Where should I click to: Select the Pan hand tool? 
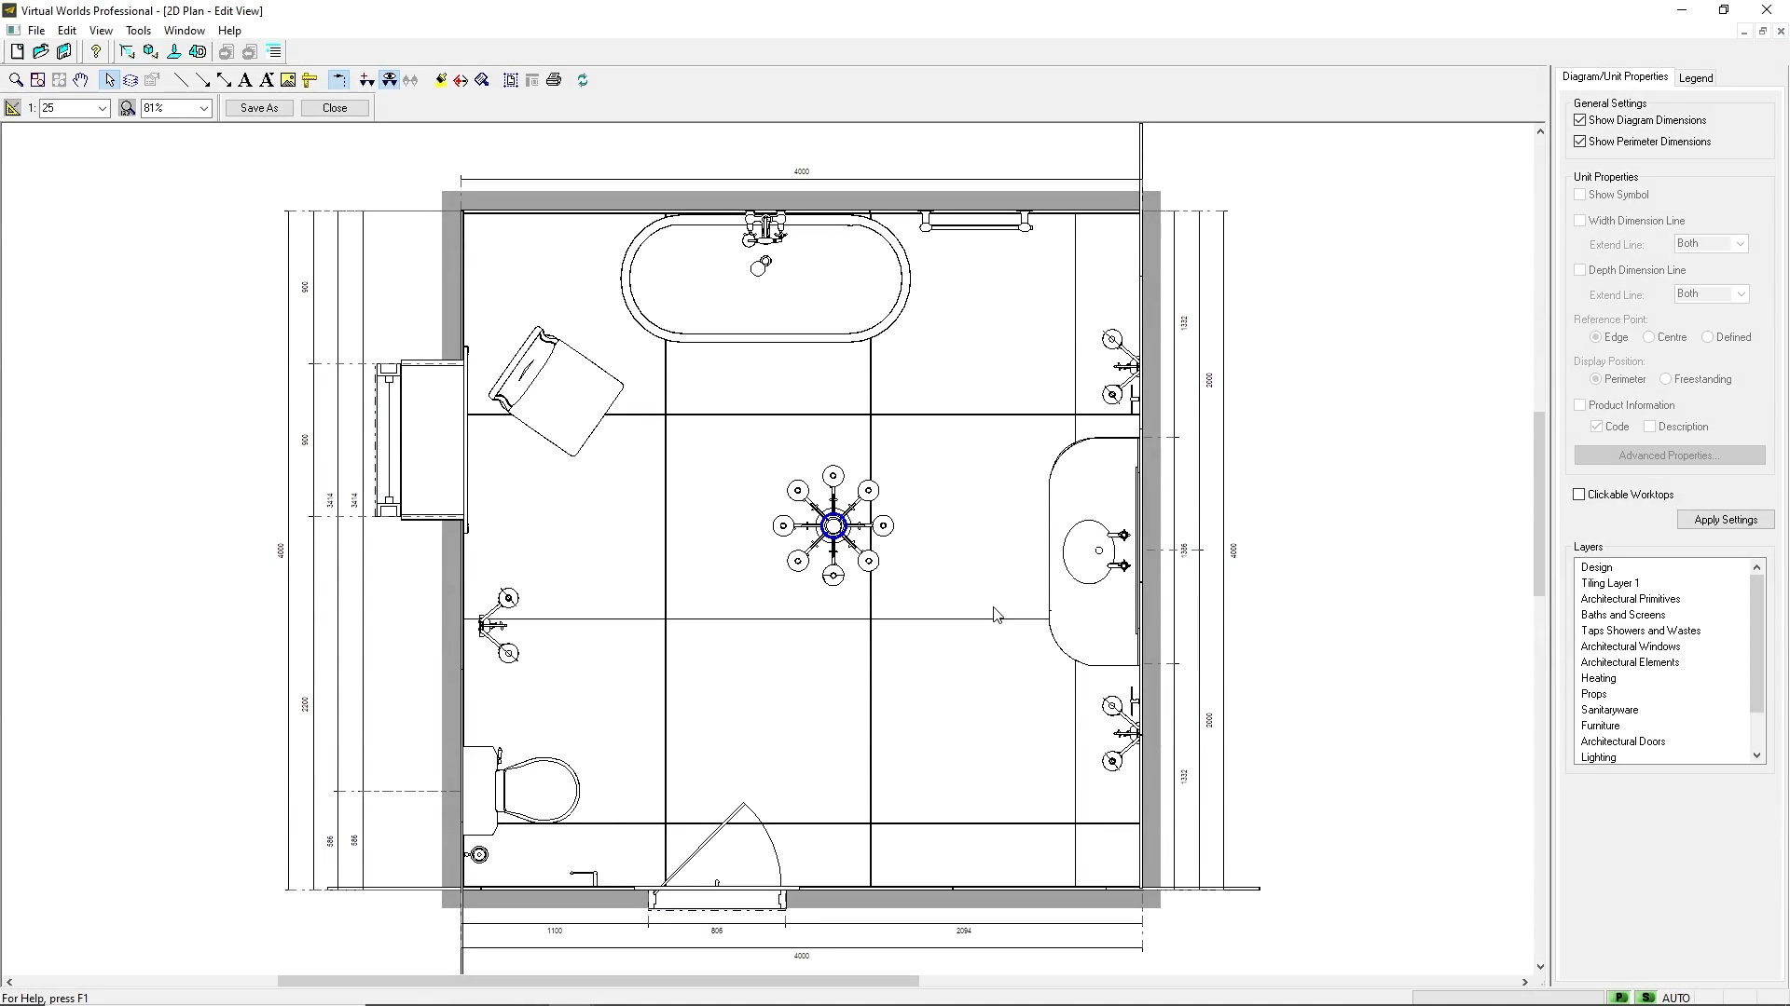(81, 80)
